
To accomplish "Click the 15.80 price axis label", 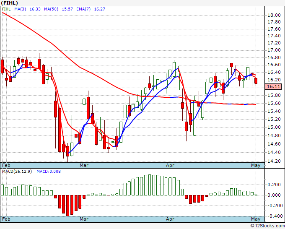I will 274,95.
